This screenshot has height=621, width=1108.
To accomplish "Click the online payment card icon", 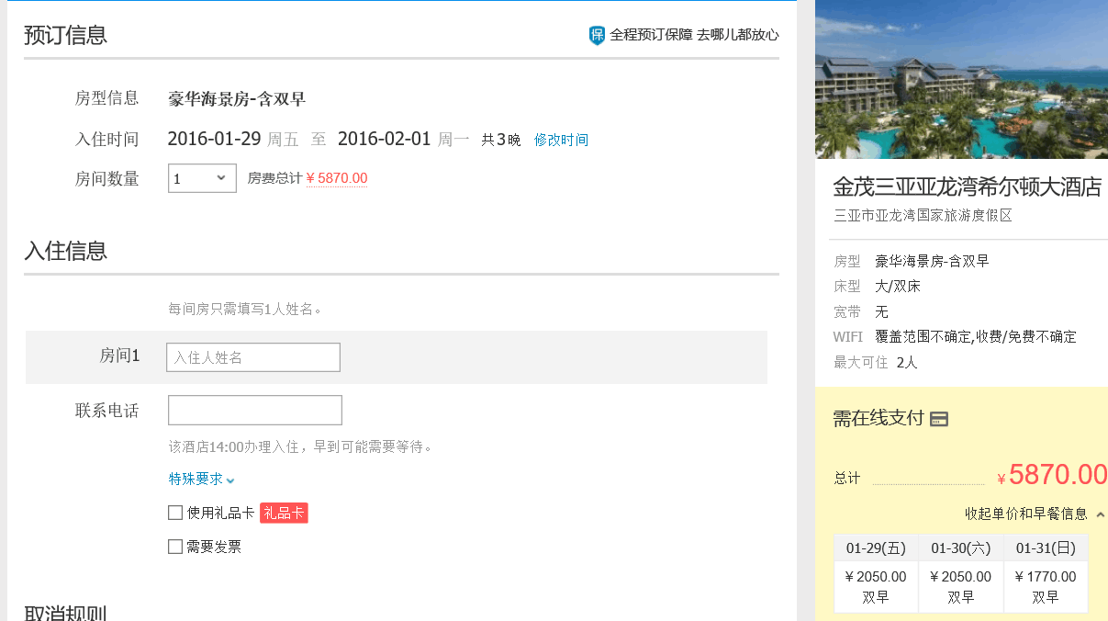I will point(938,419).
